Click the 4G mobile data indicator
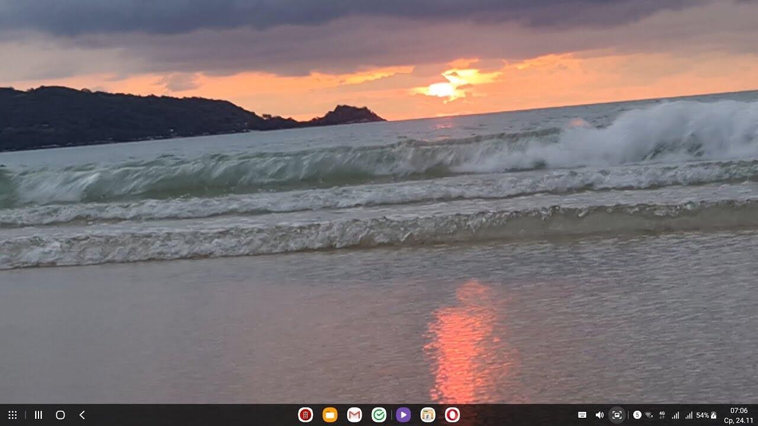The image size is (758, 426). (x=662, y=415)
